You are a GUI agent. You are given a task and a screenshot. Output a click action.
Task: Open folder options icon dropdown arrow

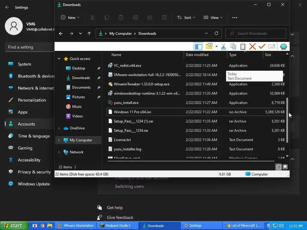click(216, 46)
